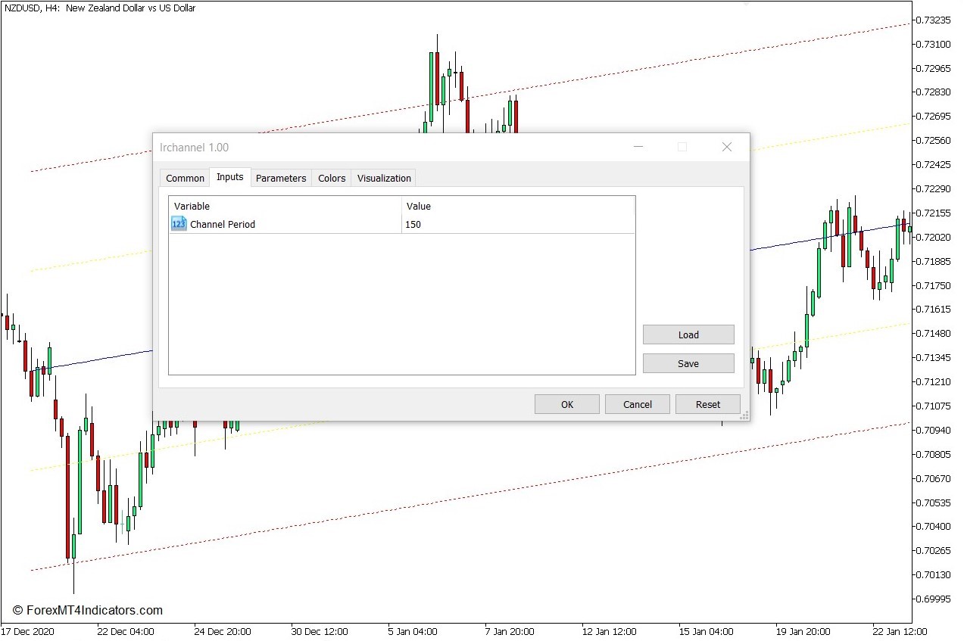Select the Inputs tab
Image resolution: width=964 pixels, height=641 pixels.
pyautogui.click(x=230, y=177)
